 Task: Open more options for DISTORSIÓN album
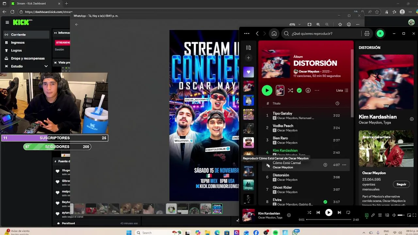coord(317,90)
